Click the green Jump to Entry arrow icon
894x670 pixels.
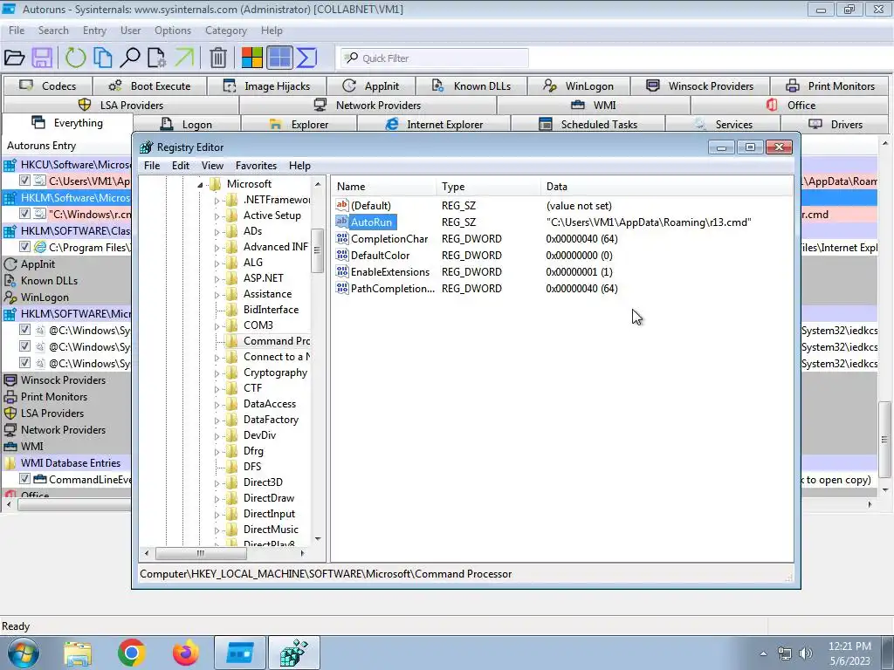184,58
